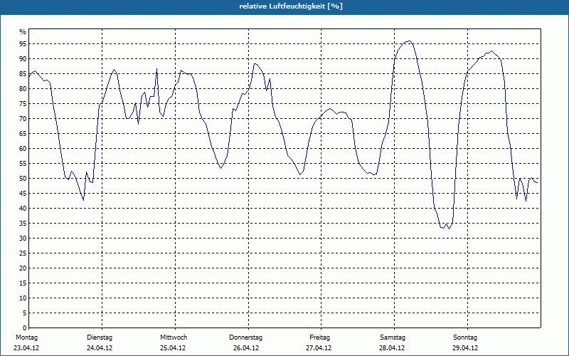Click the date 27.04.12
569x356 pixels.
(319, 348)
